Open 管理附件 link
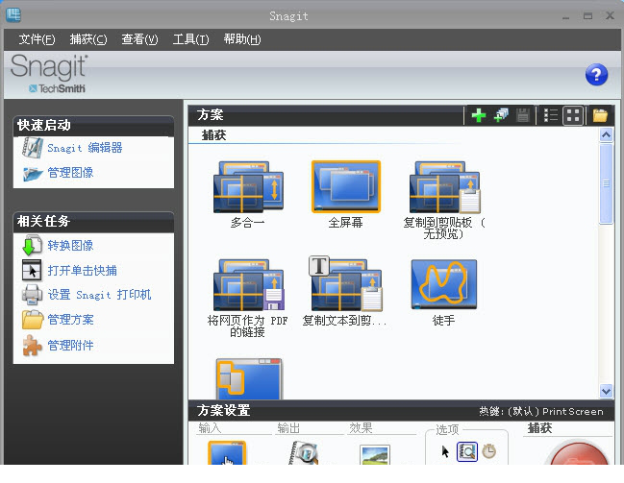The image size is (624, 483). pos(70,345)
